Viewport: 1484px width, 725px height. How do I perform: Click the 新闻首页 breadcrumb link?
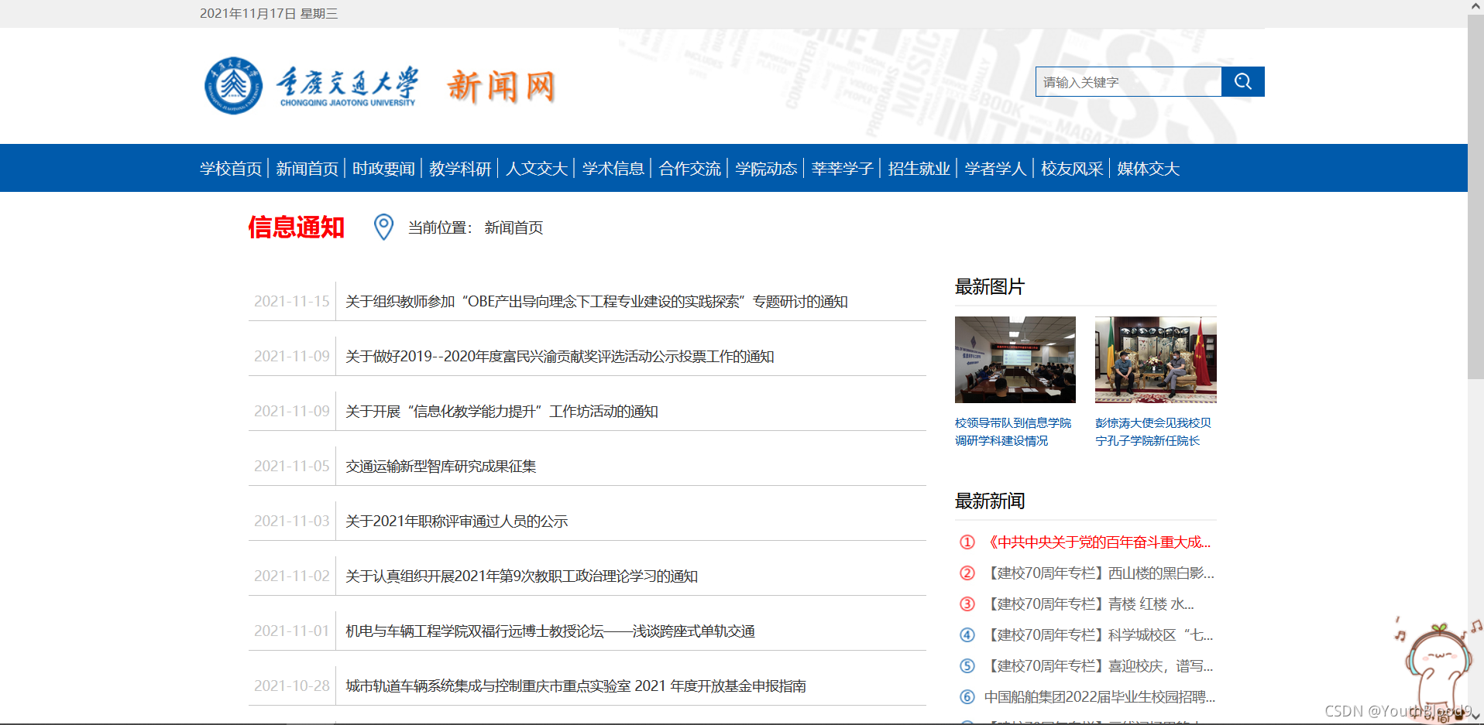click(x=513, y=227)
